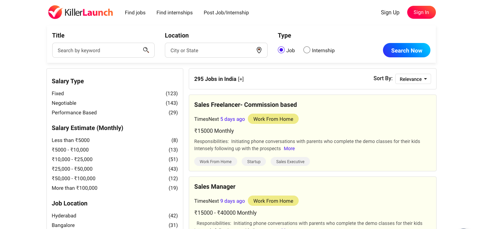Open the Relevance sort dropdown
Viewport: 484px width, 229px height.
[x=413, y=79]
